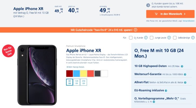Image resolution: width=196 pixels, height=108 pixels.
Task: Select the 128 GB storage option
Action: pyautogui.click(x=76, y=82)
